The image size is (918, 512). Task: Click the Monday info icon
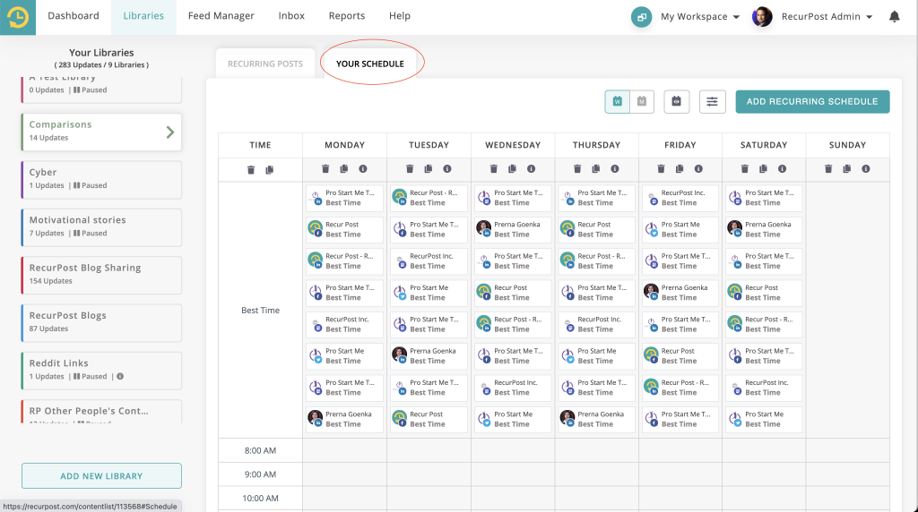point(363,169)
